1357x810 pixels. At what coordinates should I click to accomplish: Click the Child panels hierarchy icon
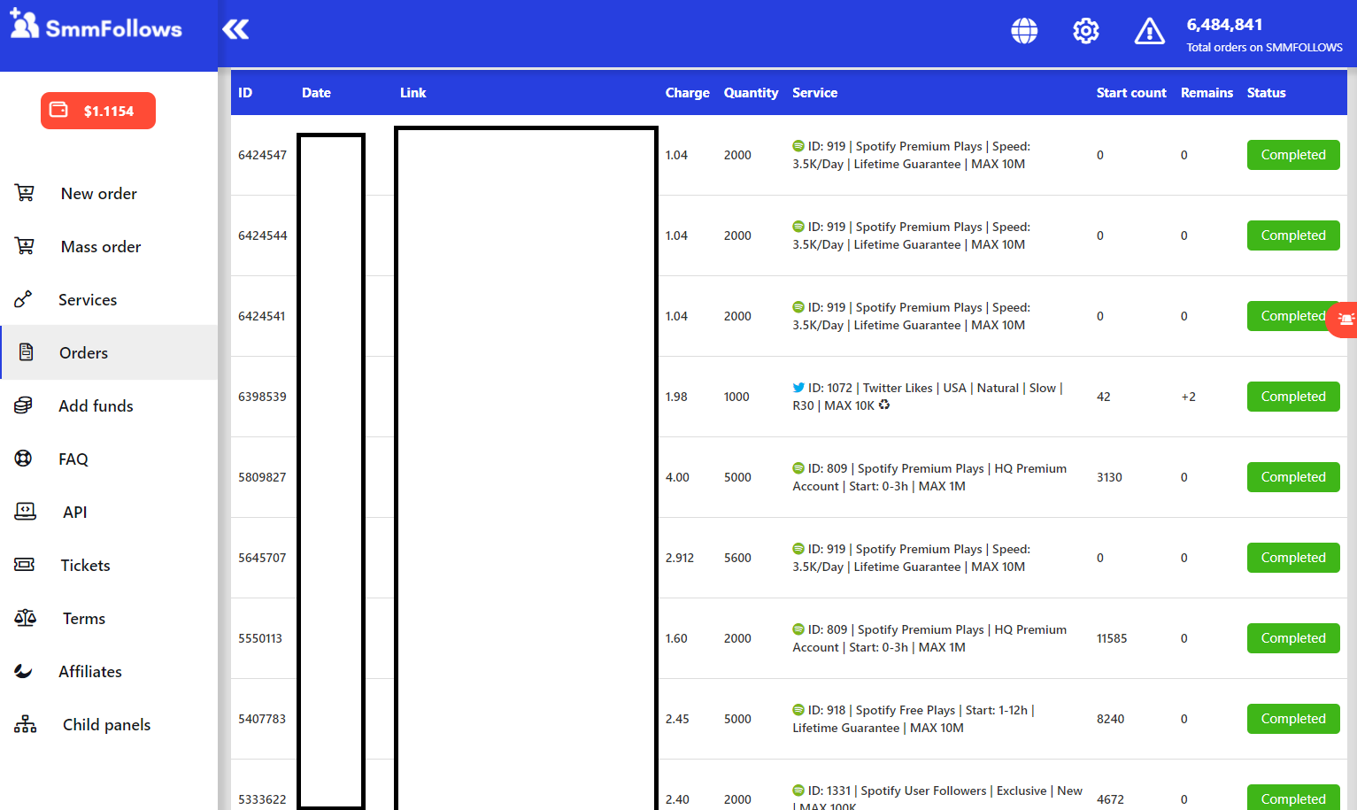click(26, 724)
